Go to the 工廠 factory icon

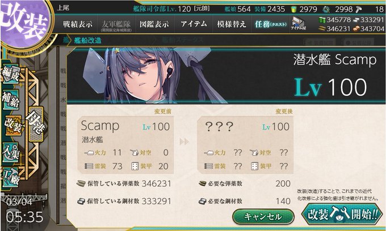10,177
